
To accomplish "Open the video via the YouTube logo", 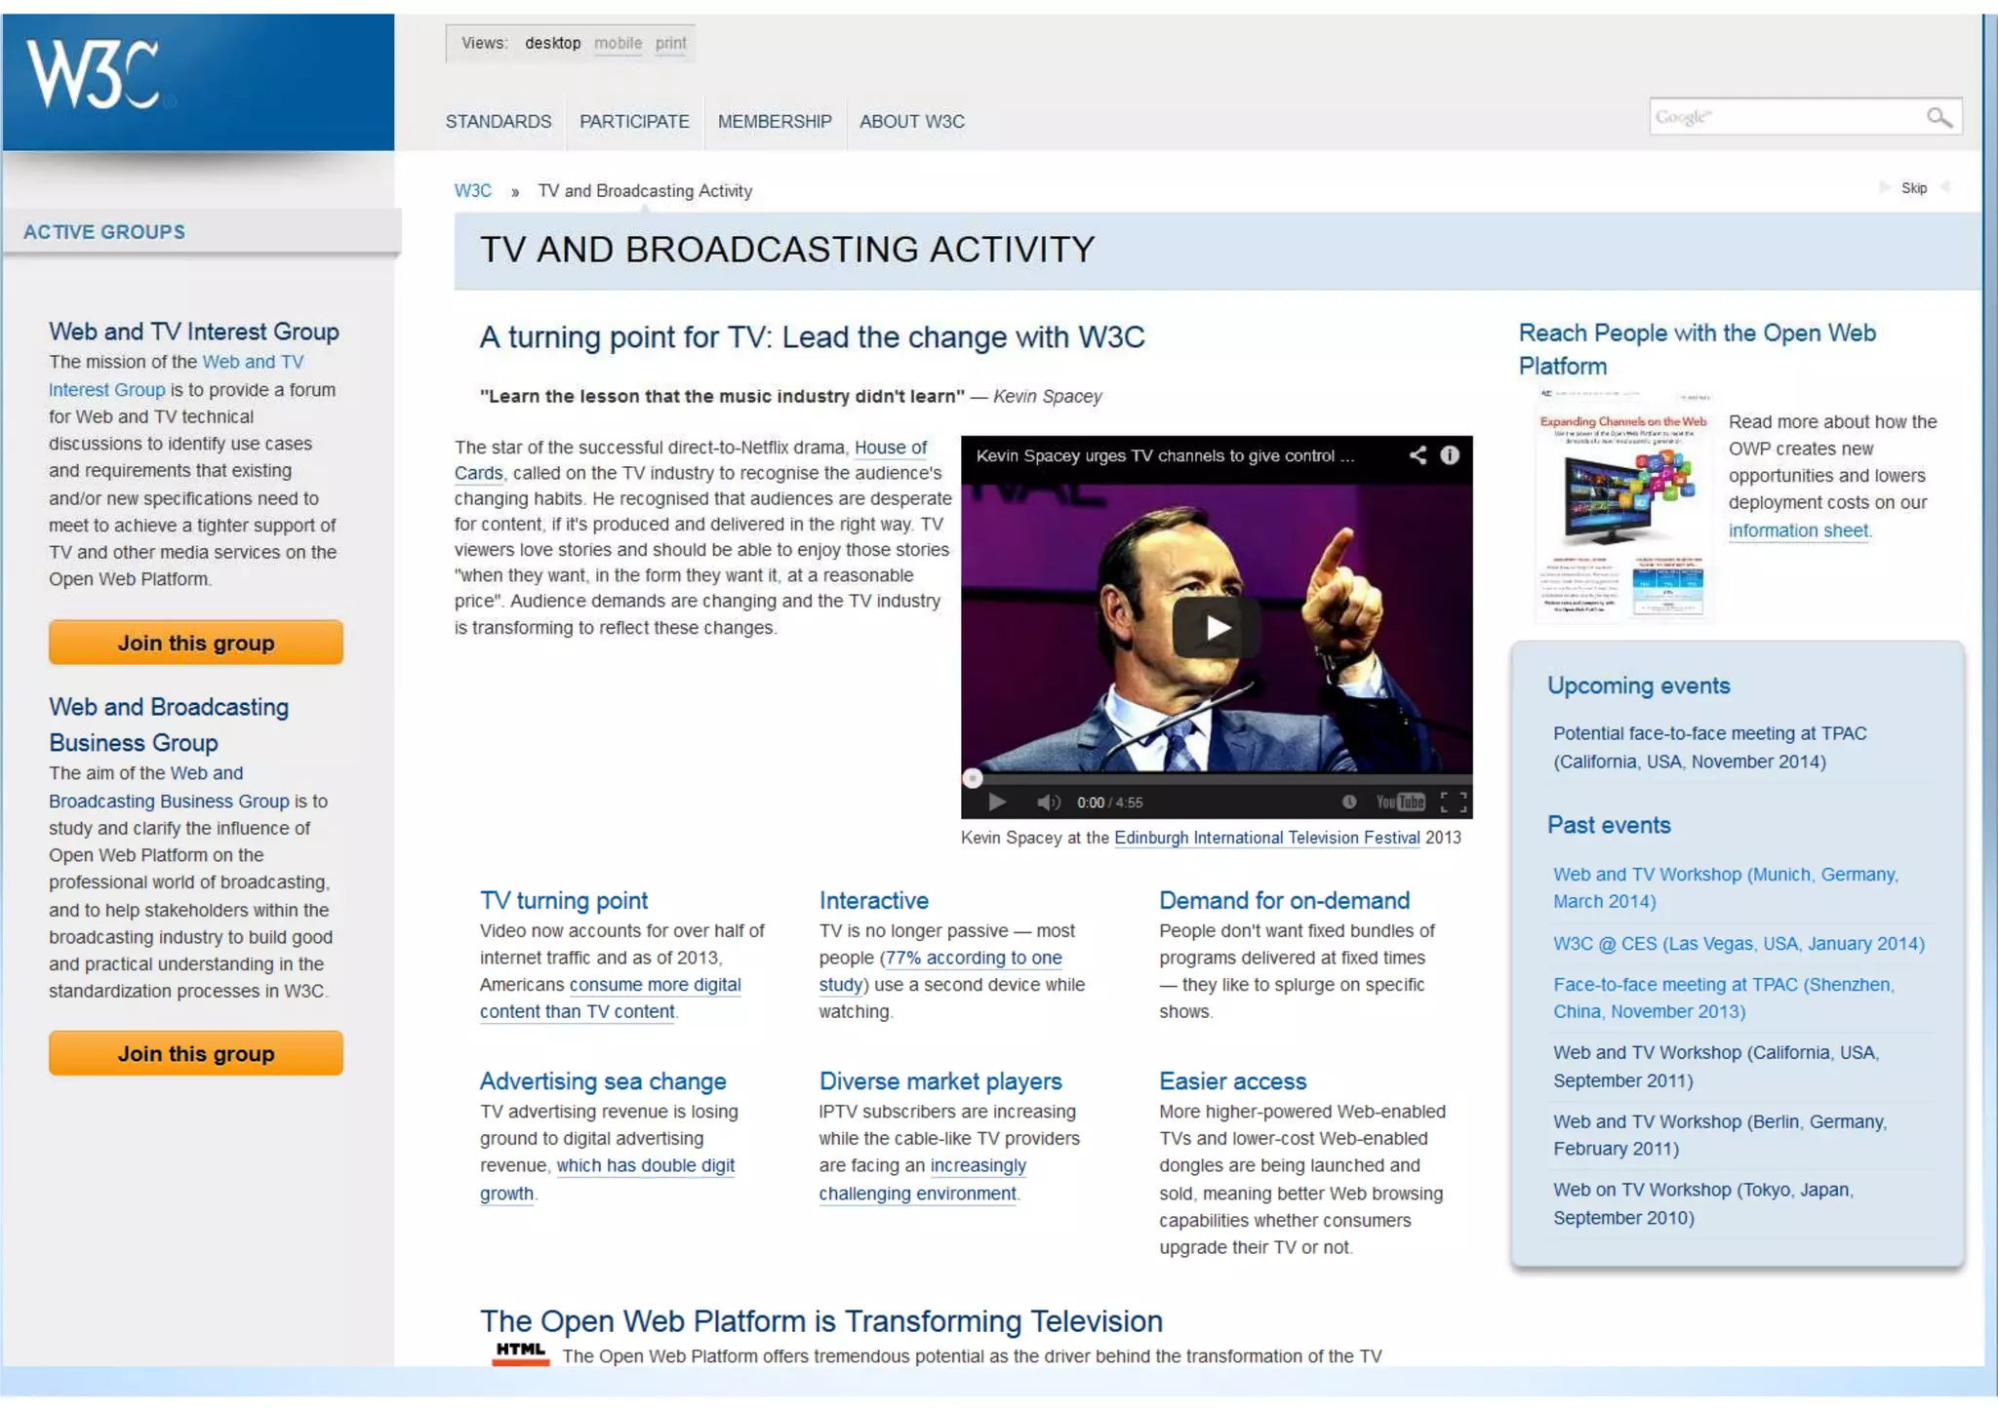I will (x=1400, y=803).
